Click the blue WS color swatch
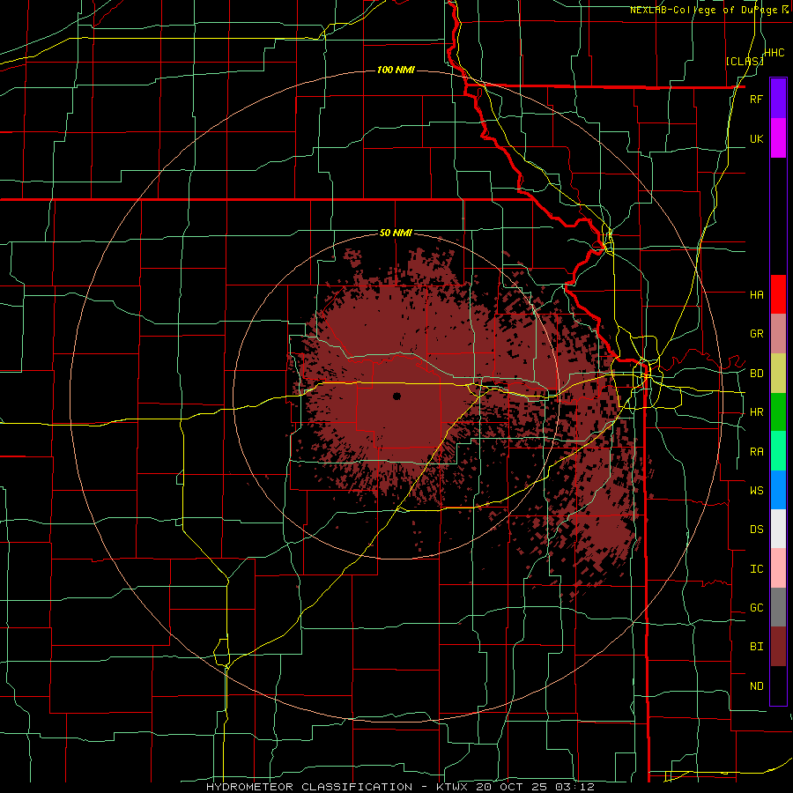The height and width of the screenshot is (793, 793). (x=778, y=490)
